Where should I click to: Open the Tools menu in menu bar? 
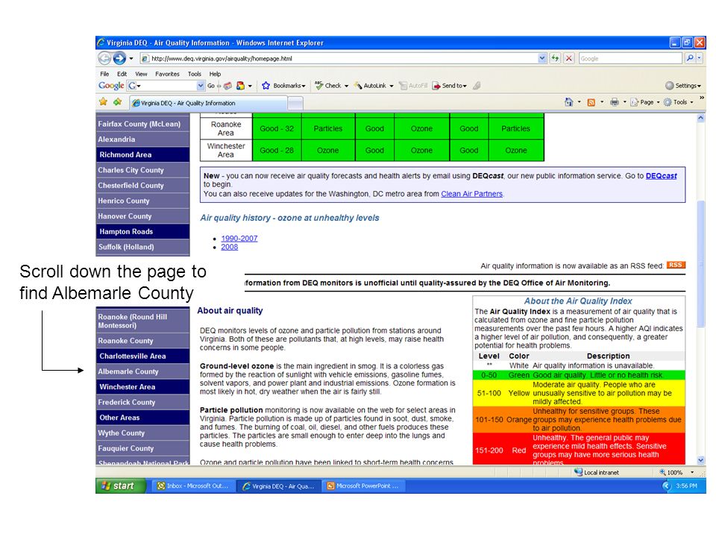pos(194,74)
